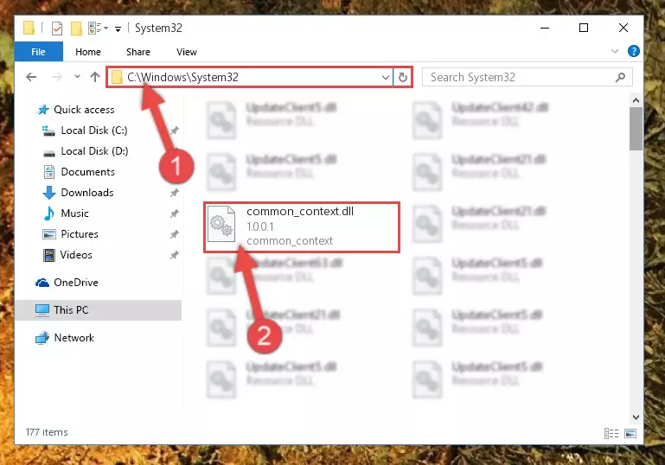Click scrollbar down arrow in file list

pyautogui.click(x=636, y=417)
